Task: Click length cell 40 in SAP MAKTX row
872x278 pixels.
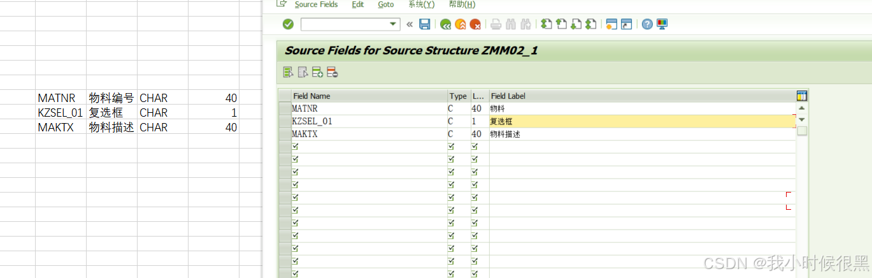Action: [479, 134]
